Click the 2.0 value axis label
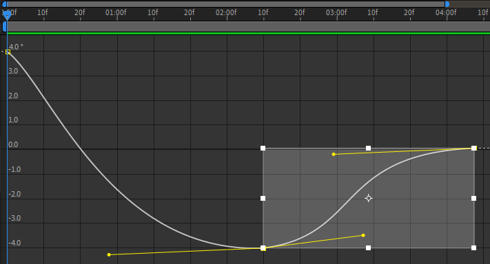490x264 pixels. point(13,96)
